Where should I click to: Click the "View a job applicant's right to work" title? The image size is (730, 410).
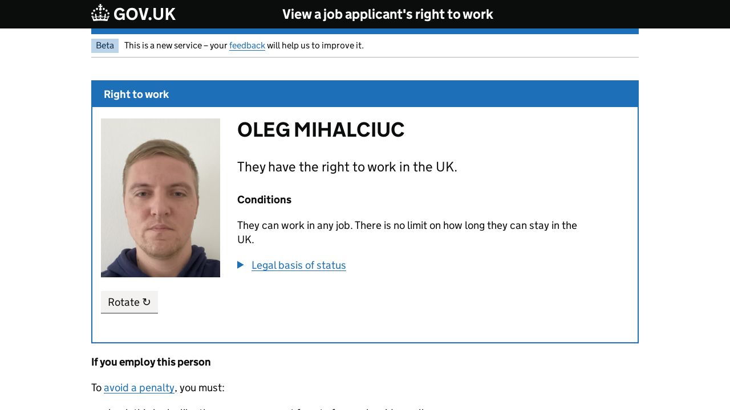(x=387, y=14)
